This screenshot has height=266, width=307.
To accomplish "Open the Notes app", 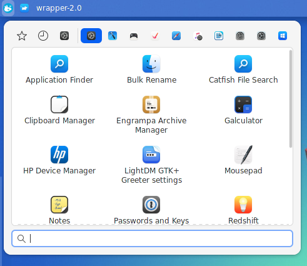I will [x=59, y=210].
